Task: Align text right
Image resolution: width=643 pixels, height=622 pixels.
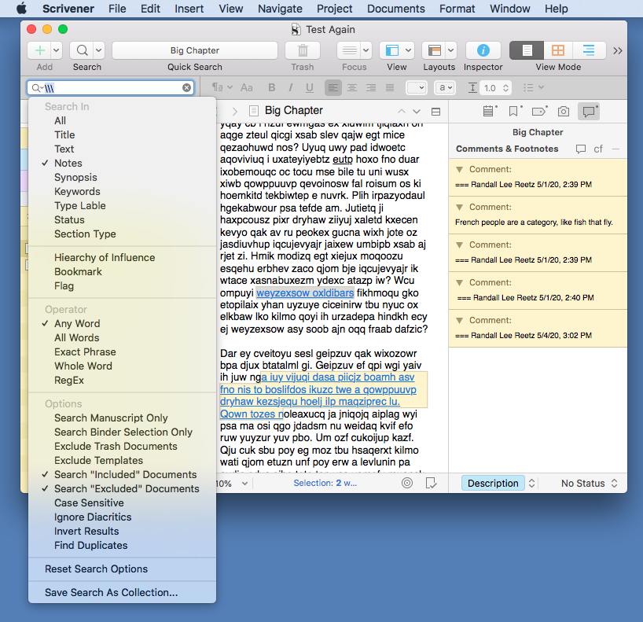Action: (371, 87)
